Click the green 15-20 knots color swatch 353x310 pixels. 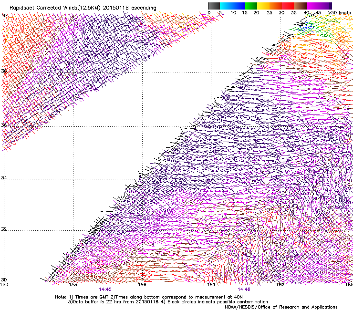(251, 6)
